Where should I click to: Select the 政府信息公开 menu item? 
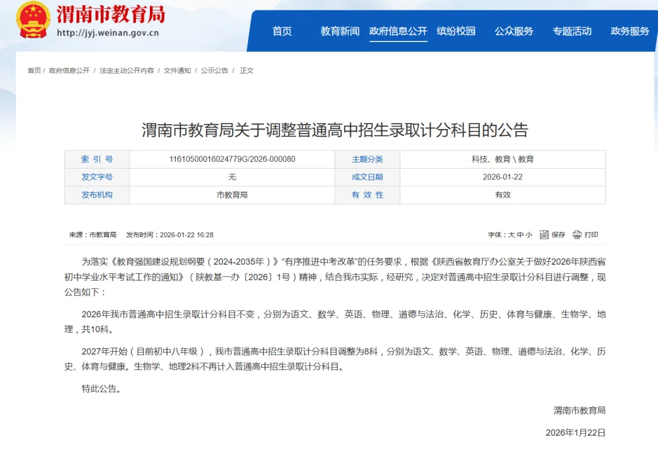pos(399,32)
